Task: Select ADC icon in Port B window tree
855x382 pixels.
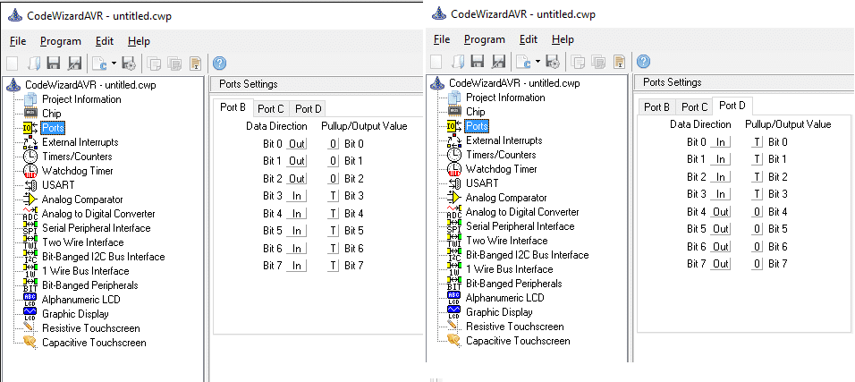Action: [31, 214]
